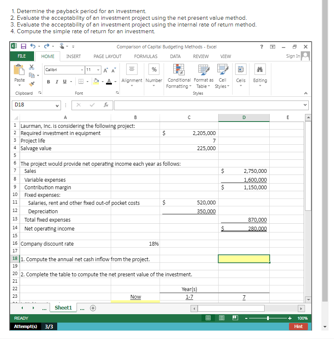Switch to the FORMULAS tab

(x=146, y=56)
